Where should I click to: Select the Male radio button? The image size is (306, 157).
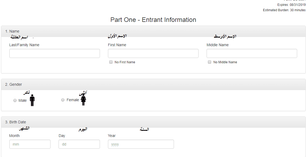pos(15,100)
